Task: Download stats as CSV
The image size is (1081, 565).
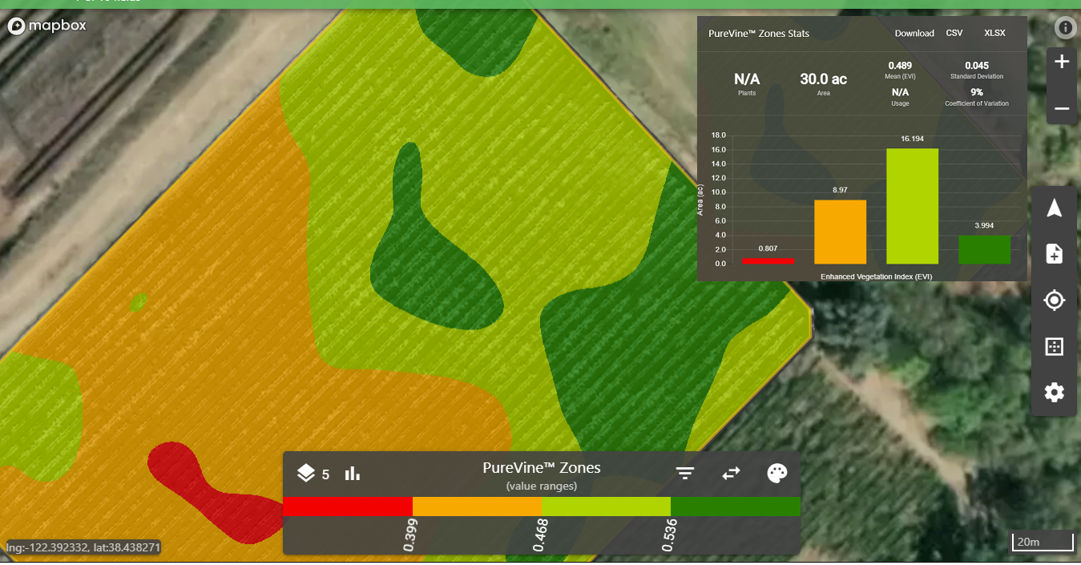Action: [x=954, y=34]
